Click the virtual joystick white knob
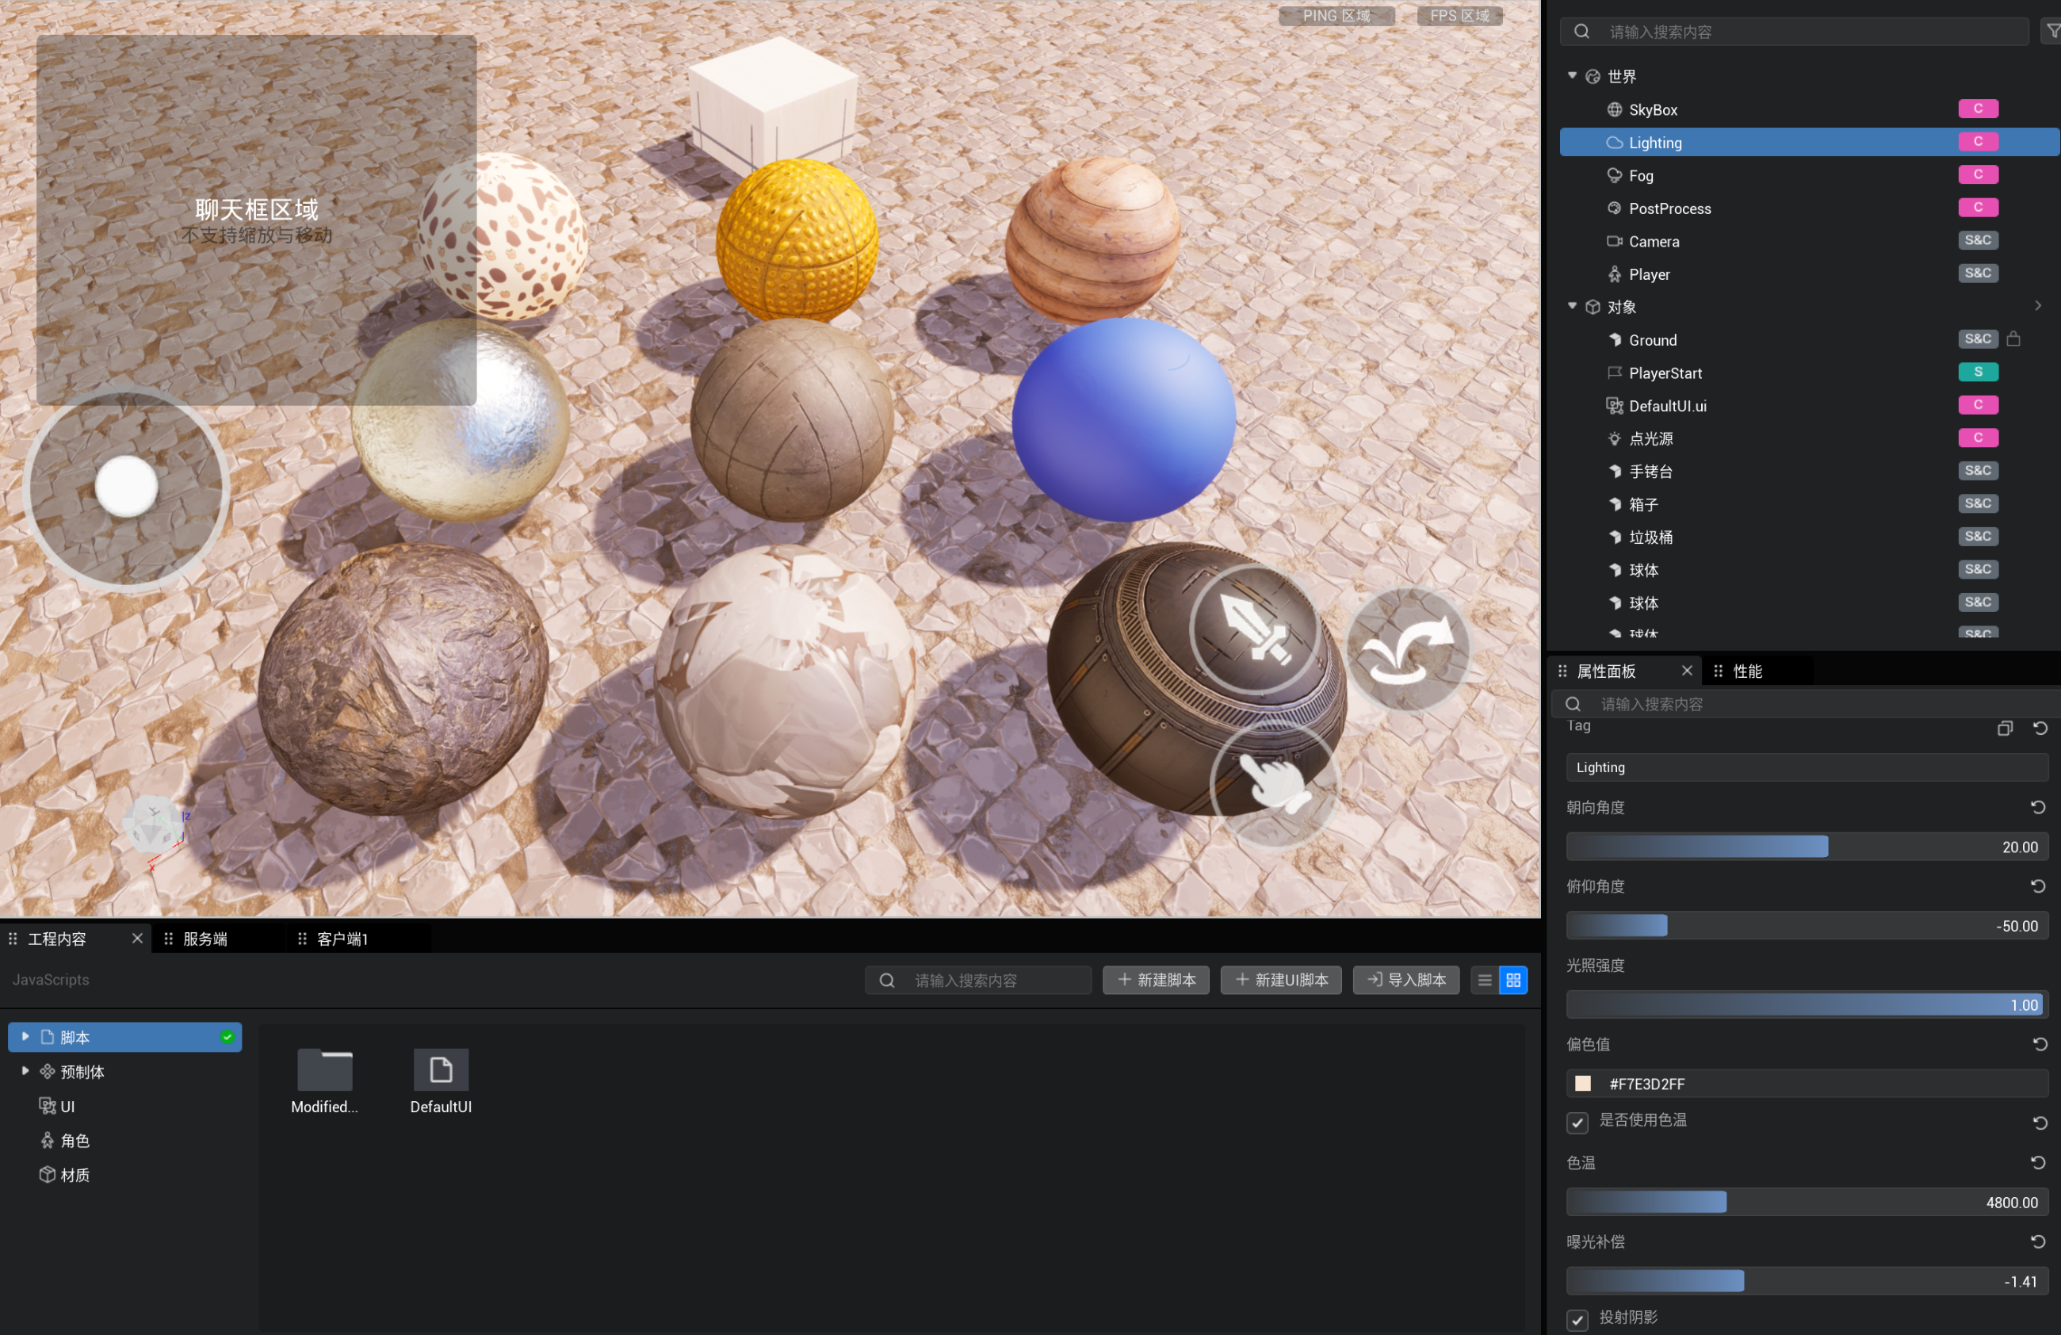The image size is (2061, 1335). click(x=126, y=486)
